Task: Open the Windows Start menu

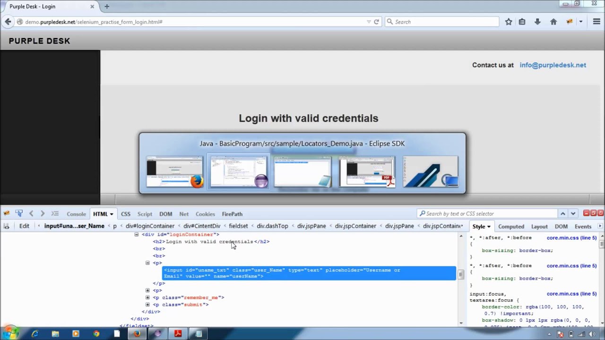Action: pyautogui.click(x=10, y=333)
